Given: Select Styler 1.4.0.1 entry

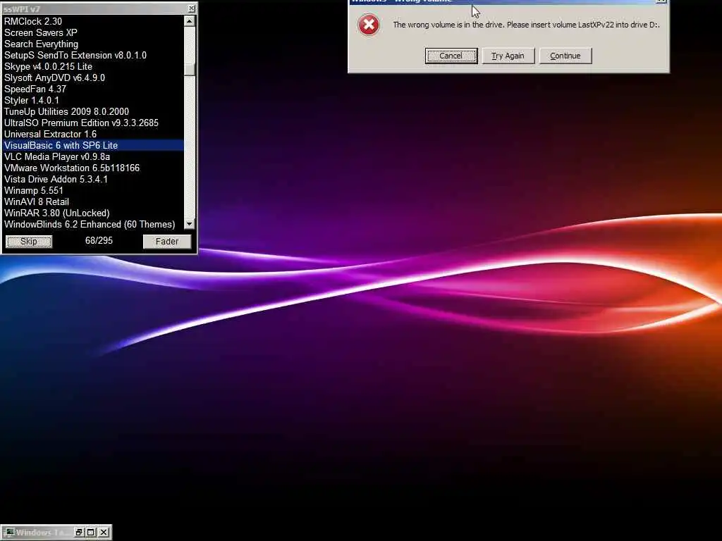Looking at the screenshot, I should (x=94, y=100).
